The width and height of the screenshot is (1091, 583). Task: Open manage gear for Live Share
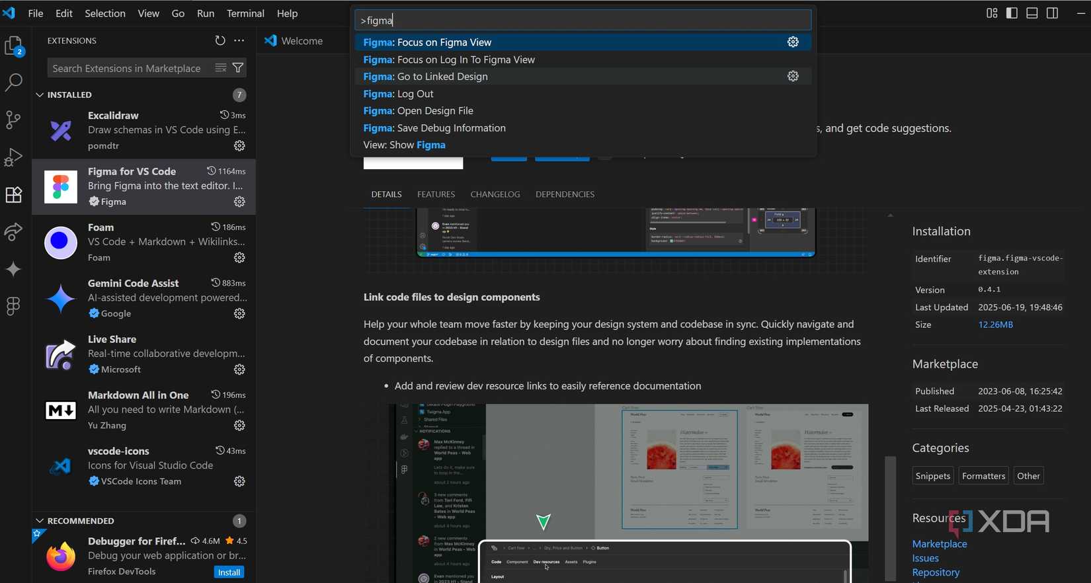(x=240, y=369)
